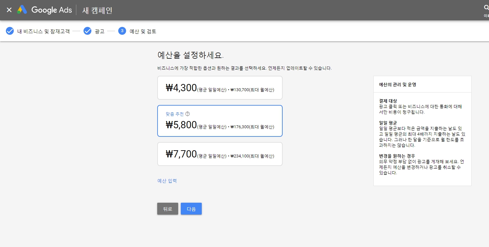
Task: Select the ₩4,300 daily budget option
Action: pos(220,88)
